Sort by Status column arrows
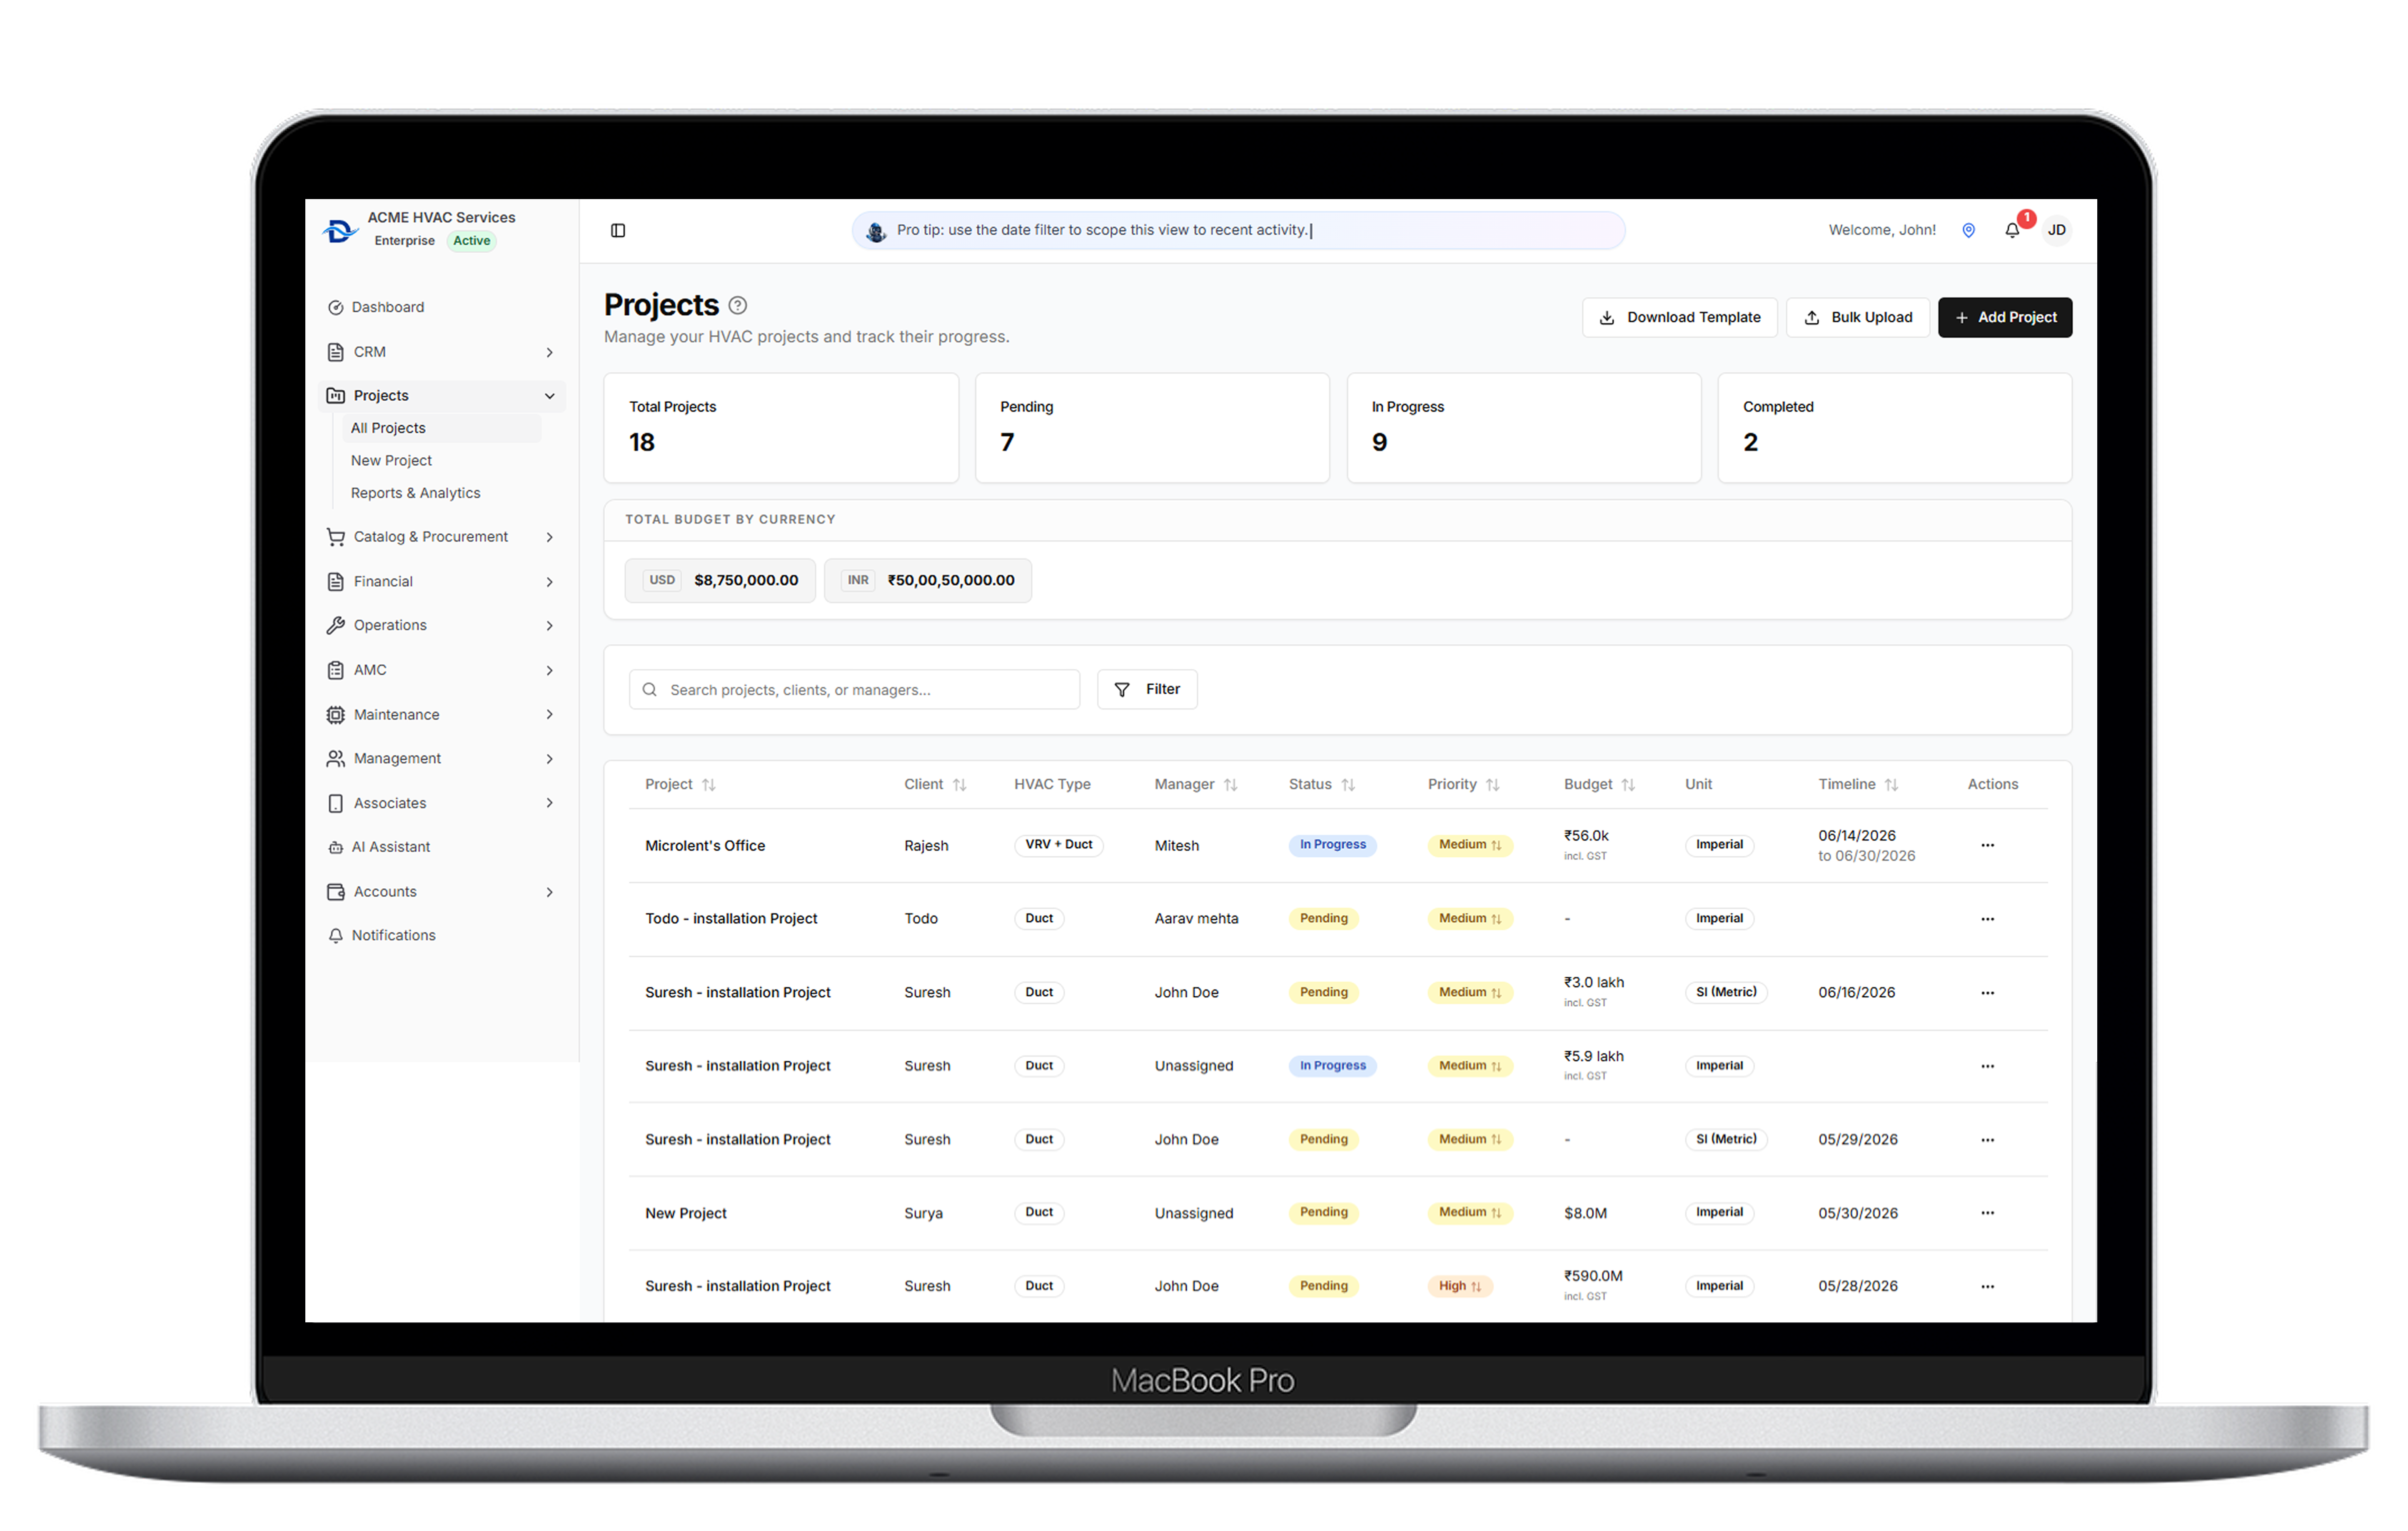This screenshot has width=2408, height=1531. (1348, 786)
